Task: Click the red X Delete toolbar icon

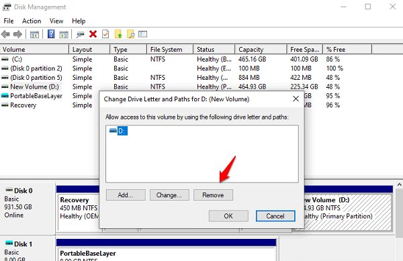Action: pos(93,34)
